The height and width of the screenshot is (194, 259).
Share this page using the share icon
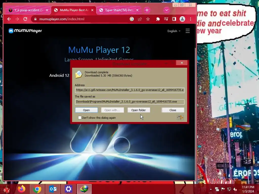(140, 19)
